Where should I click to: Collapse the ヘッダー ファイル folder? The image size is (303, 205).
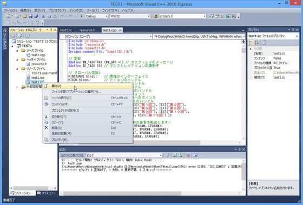(x=17, y=59)
